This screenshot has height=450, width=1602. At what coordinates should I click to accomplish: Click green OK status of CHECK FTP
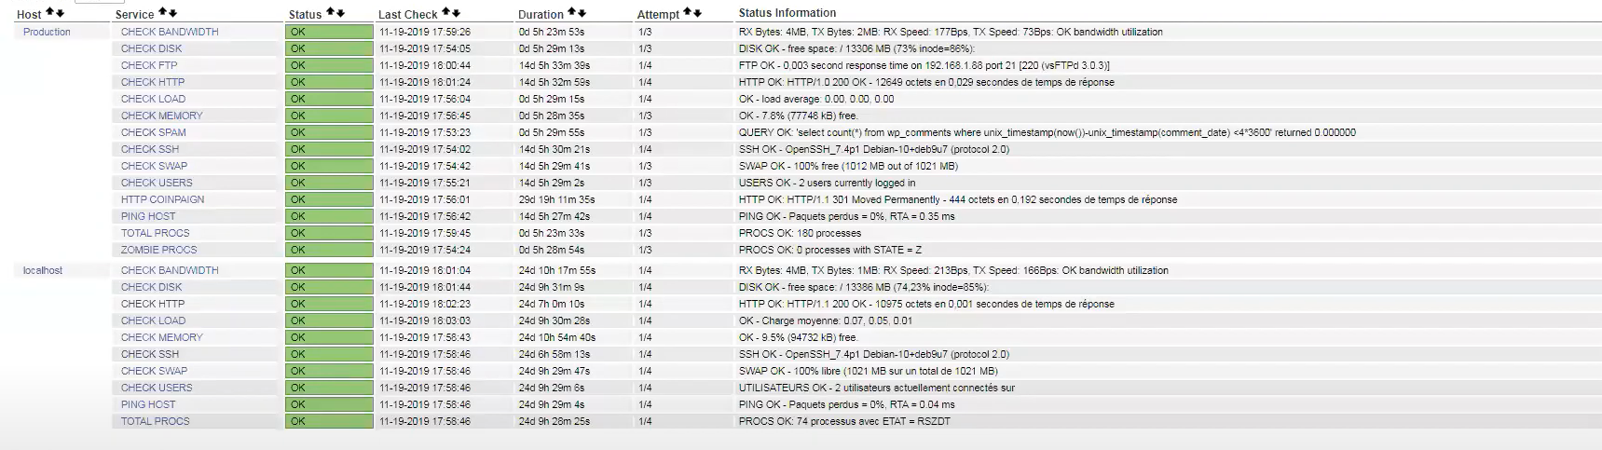point(328,65)
